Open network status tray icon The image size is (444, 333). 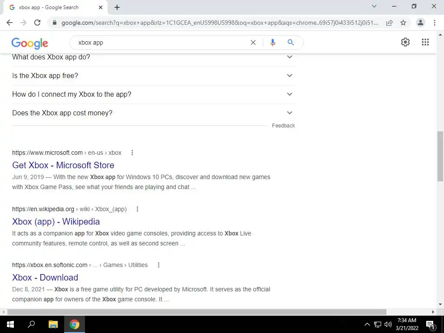(x=378, y=324)
